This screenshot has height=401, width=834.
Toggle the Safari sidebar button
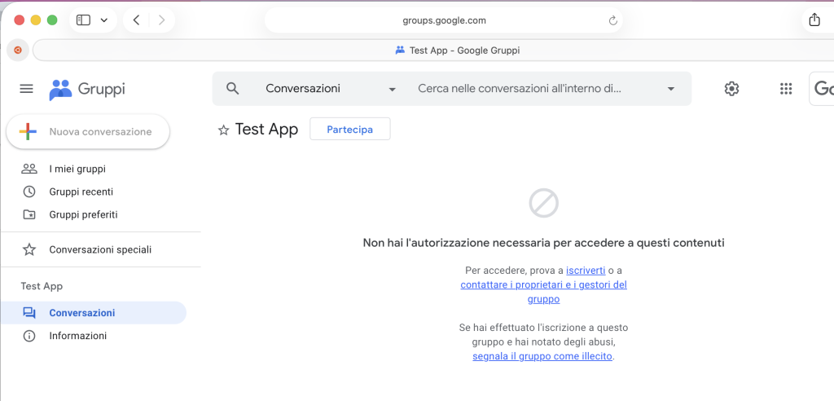click(x=83, y=20)
